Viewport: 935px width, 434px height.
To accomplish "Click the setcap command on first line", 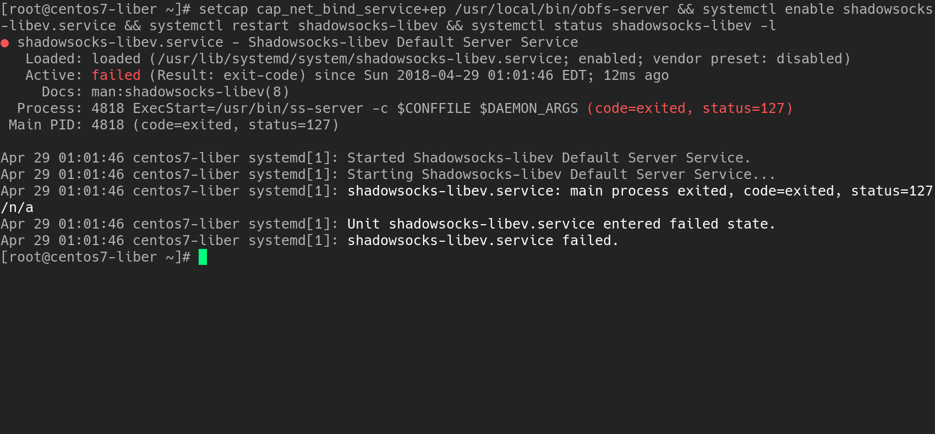I will 223,9.
